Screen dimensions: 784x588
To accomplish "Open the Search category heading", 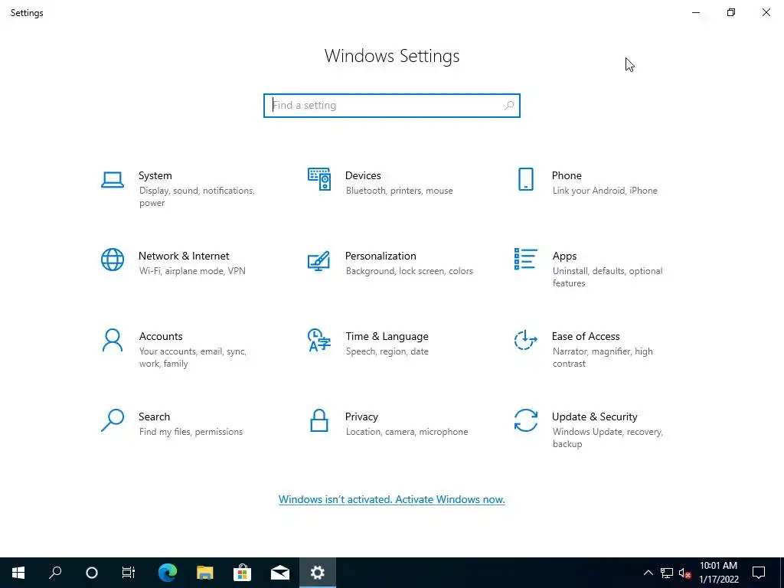I will (x=154, y=417).
